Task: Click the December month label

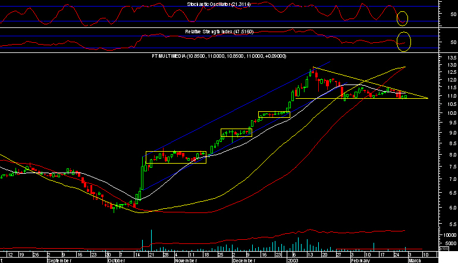Action: coord(244,261)
